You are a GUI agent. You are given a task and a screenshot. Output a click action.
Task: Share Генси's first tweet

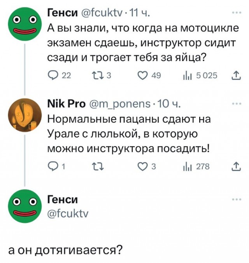pyautogui.click(x=236, y=75)
